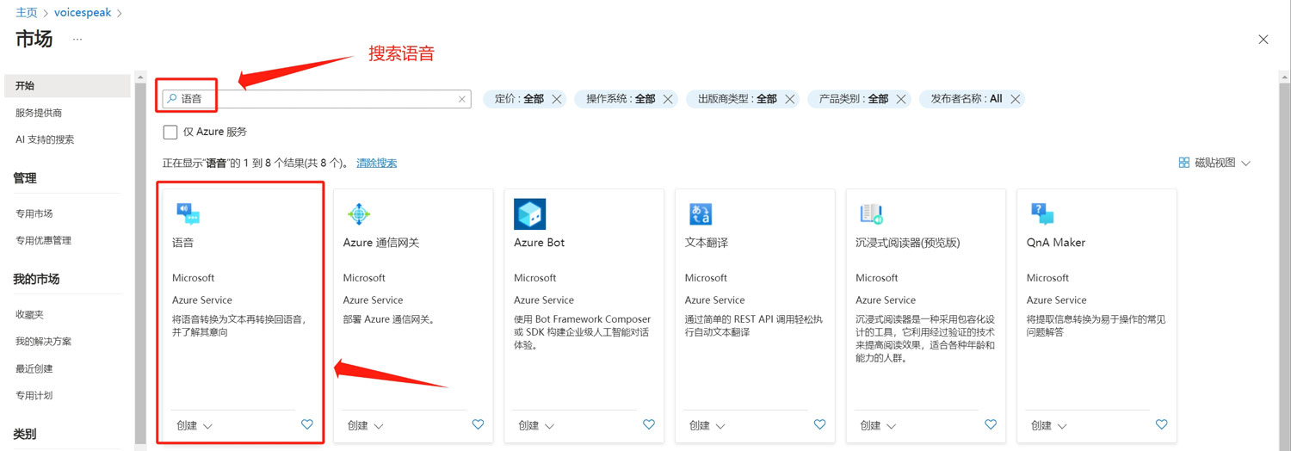Close the 市场 blade

pos(1263,40)
